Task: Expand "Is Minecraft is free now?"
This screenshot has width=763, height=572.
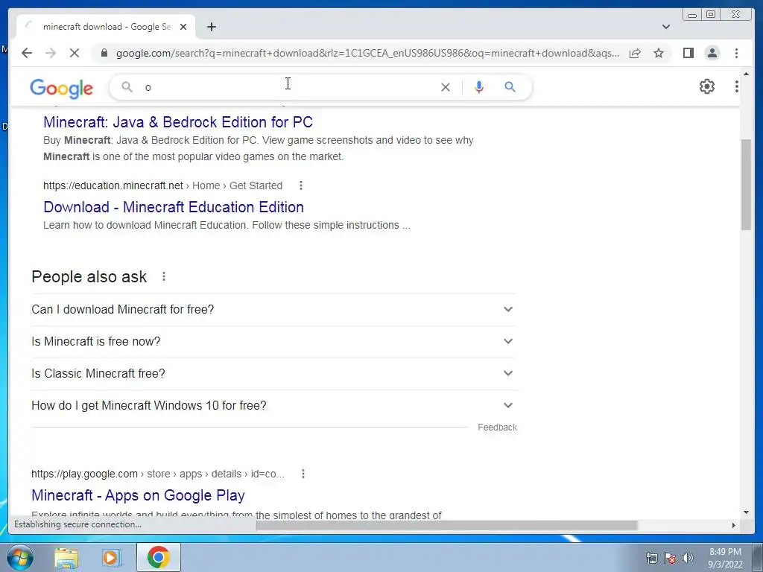Action: 273,341
